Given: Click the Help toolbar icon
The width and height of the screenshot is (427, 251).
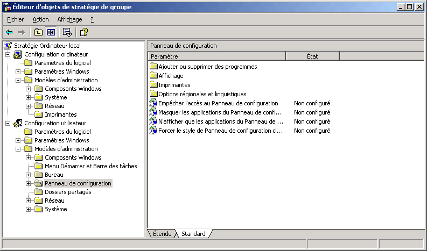Looking at the screenshot, I should (x=83, y=32).
